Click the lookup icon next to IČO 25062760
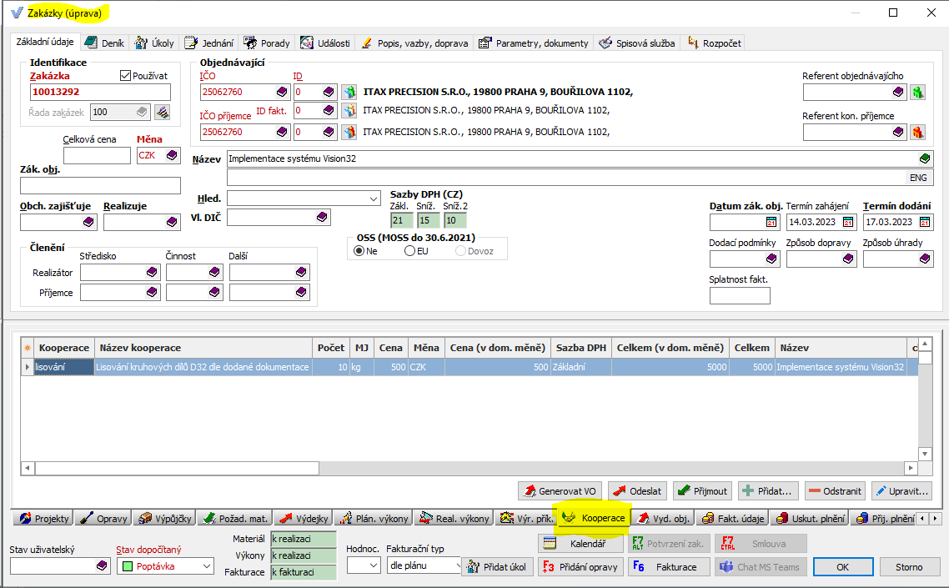Screen dimensions: 949x588 [x=282, y=92]
